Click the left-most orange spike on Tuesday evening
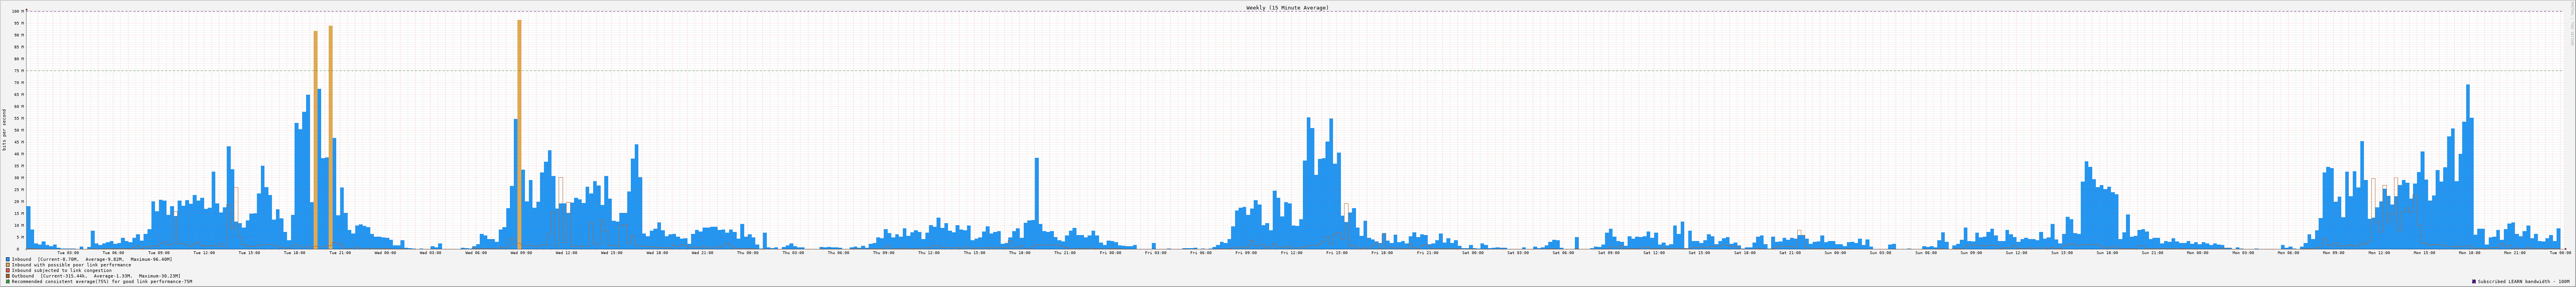Image resolution: width=2576 pixels, height=287 pixels. (x=315, y=140)
